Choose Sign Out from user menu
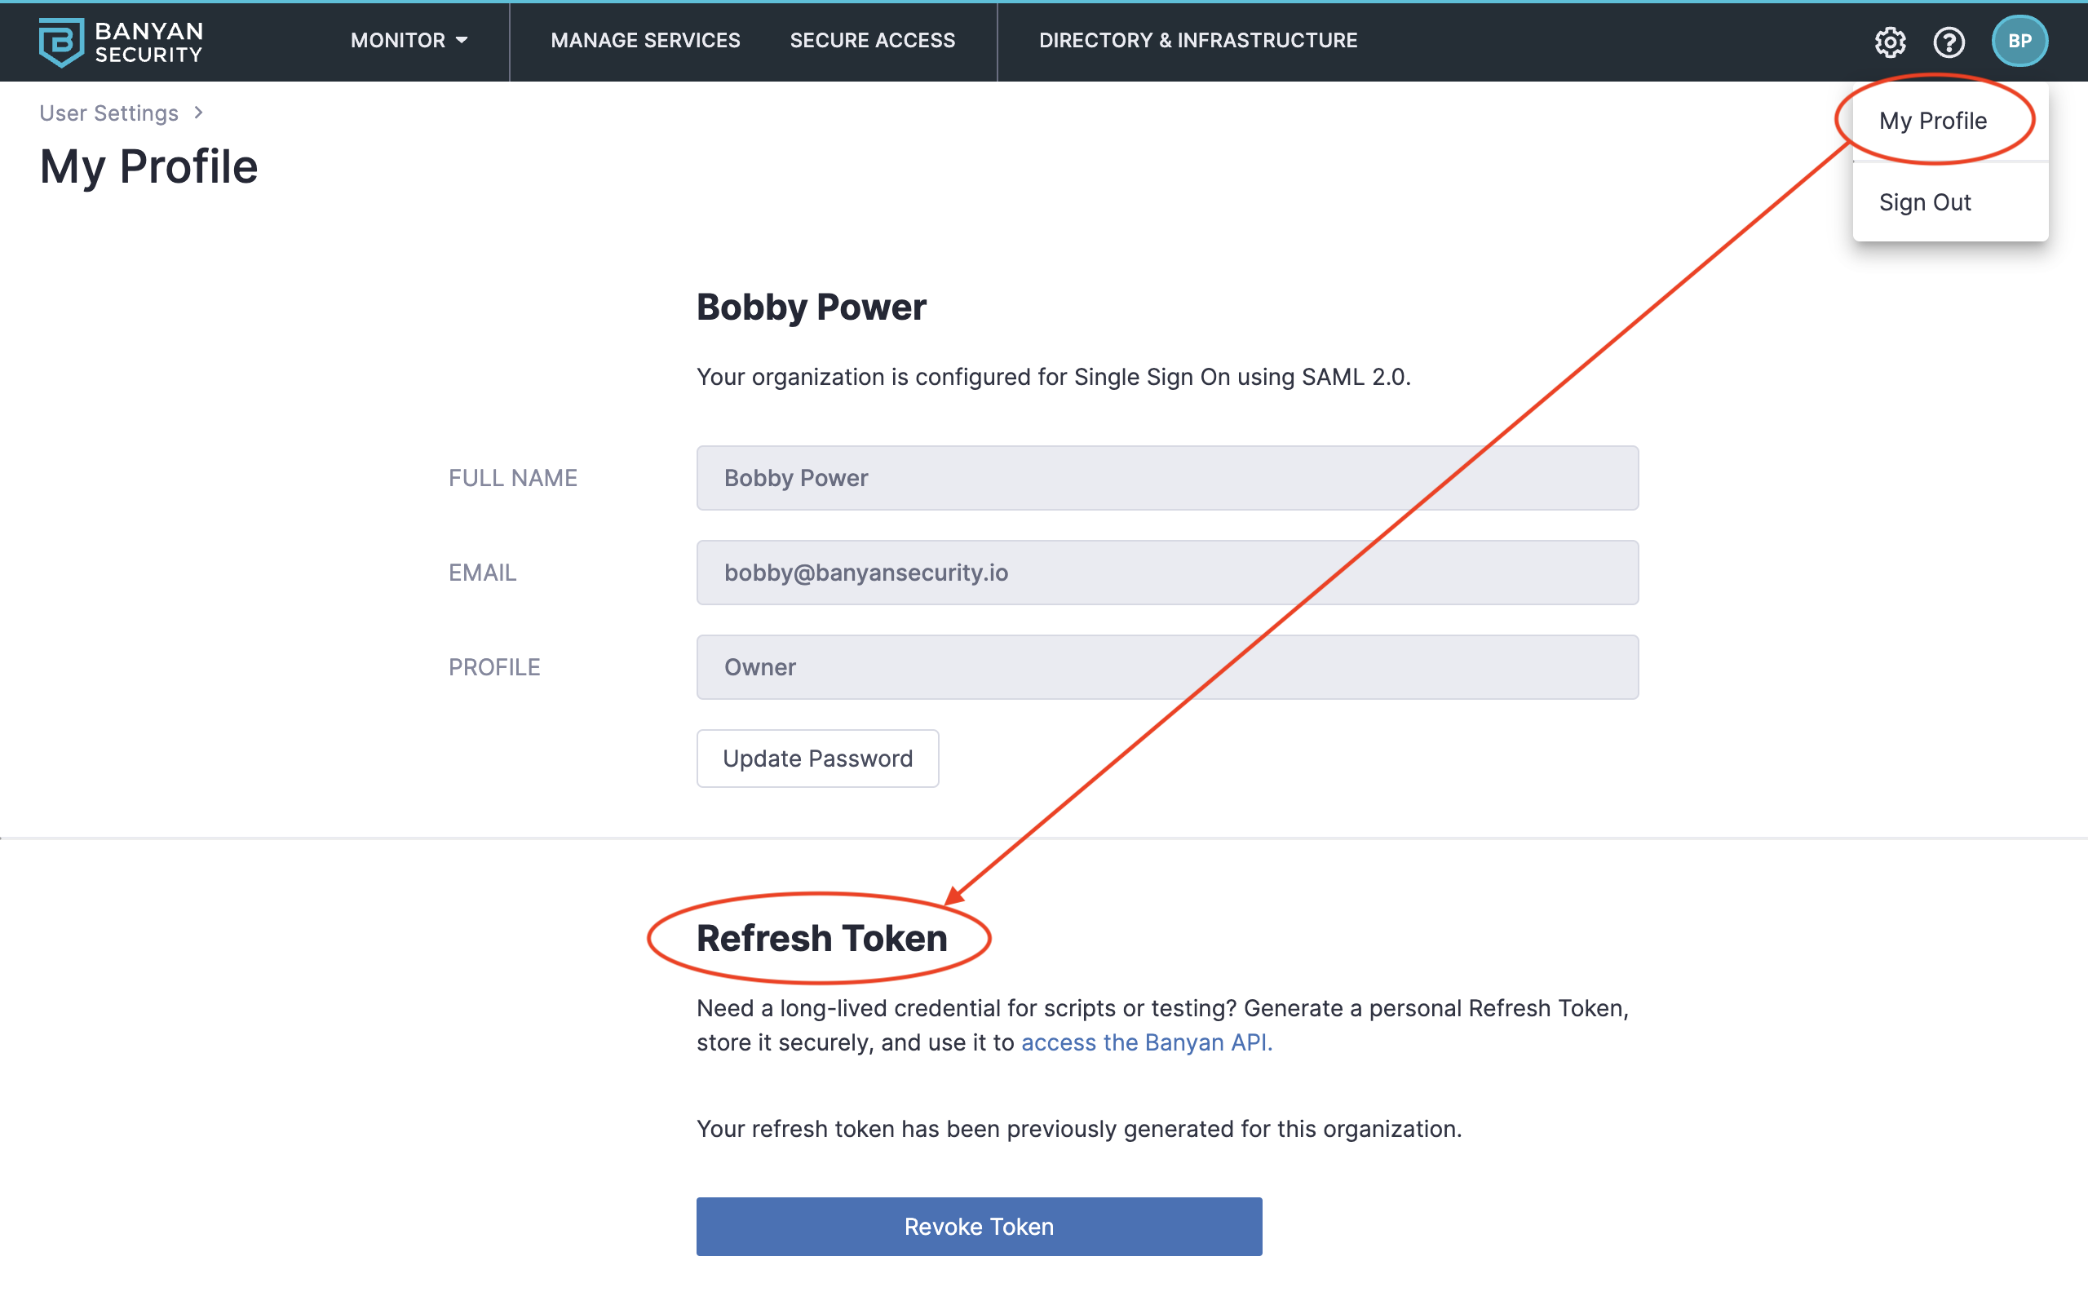The width and height of the screenshot is (2088, 1305). (1925, 202)
